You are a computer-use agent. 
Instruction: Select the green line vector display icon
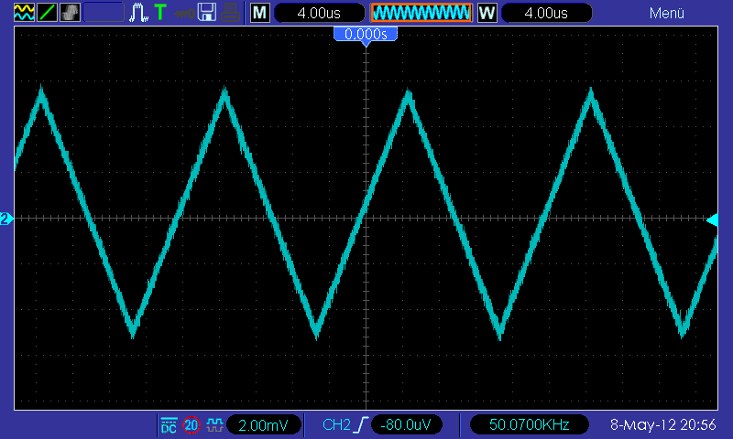point(47,13)
